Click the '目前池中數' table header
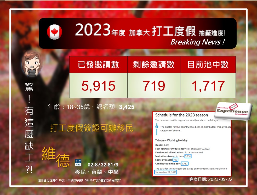The height and width of the screenshot is (195, 257). click(x=208, y=64)
